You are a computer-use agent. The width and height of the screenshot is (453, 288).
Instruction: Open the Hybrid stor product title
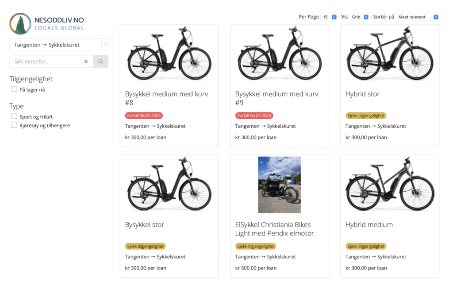[x=362, y=94]
